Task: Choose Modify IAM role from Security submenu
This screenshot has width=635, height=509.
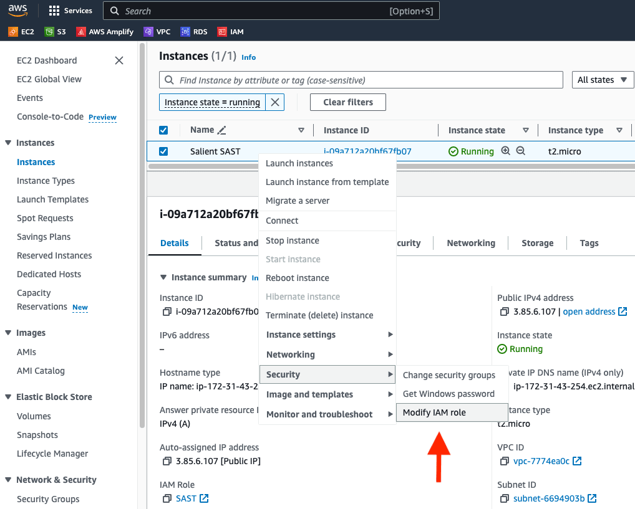Action: click(x=452, y=412)
